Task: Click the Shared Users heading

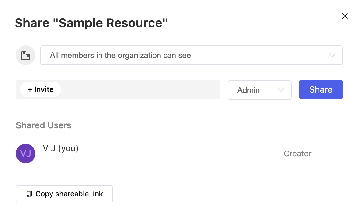Action: 44,125
